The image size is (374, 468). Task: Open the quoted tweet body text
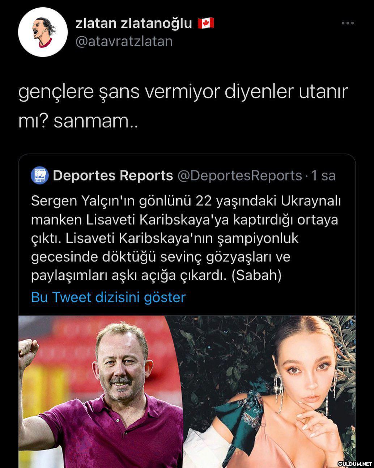[186, 238]
